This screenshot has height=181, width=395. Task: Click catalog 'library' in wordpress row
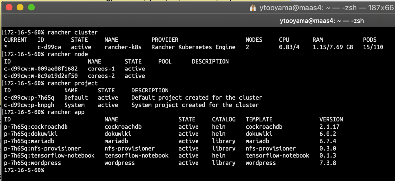tap(224, 163)
